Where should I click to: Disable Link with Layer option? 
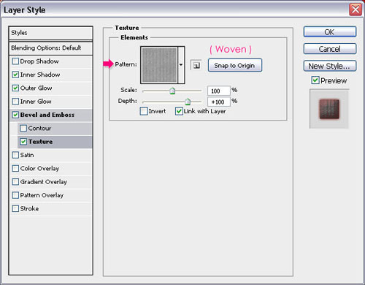pyautogui.click(x=179, y=111)
